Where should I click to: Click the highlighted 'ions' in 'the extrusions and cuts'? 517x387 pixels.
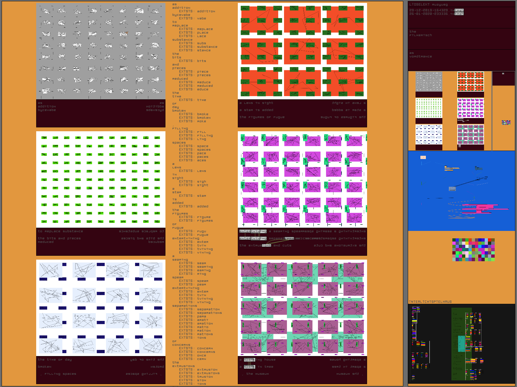(266, 245)
